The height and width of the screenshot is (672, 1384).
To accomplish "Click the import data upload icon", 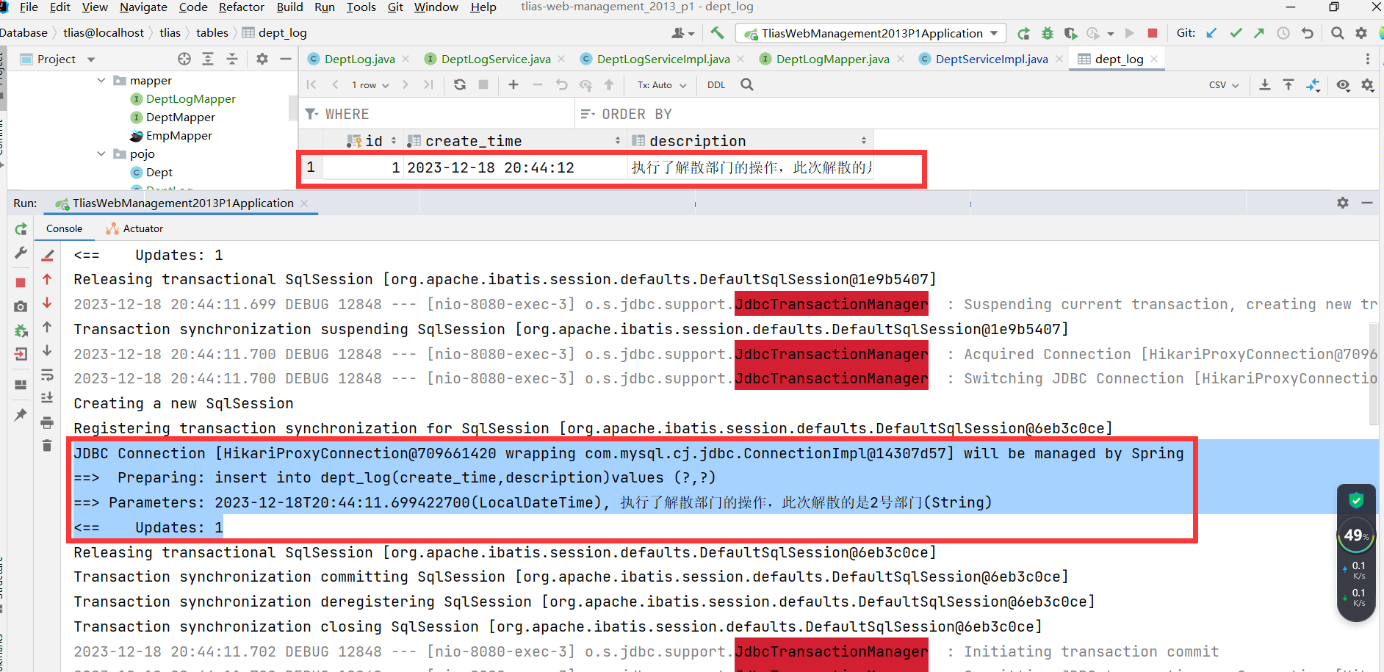I will [1289, 84].
